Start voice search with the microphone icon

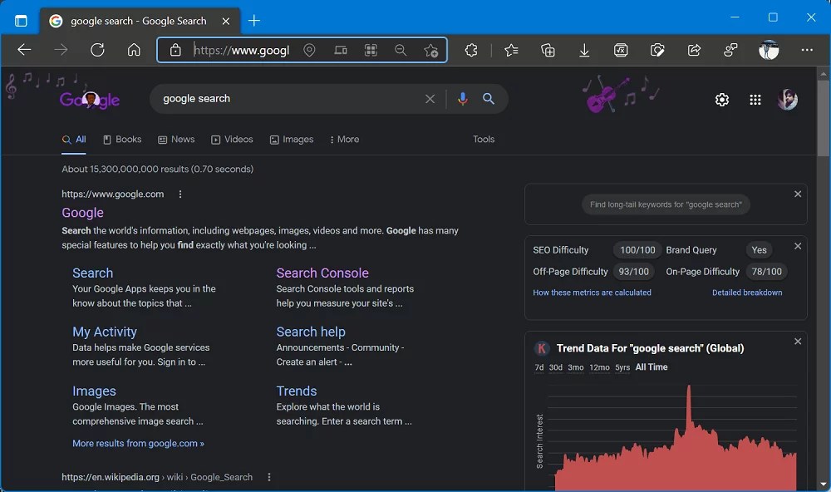[x=462, y=99]
